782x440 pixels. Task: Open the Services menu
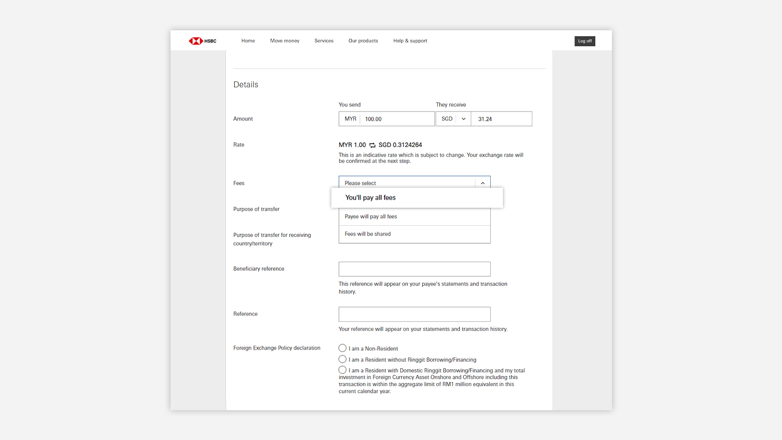(324, 41)
